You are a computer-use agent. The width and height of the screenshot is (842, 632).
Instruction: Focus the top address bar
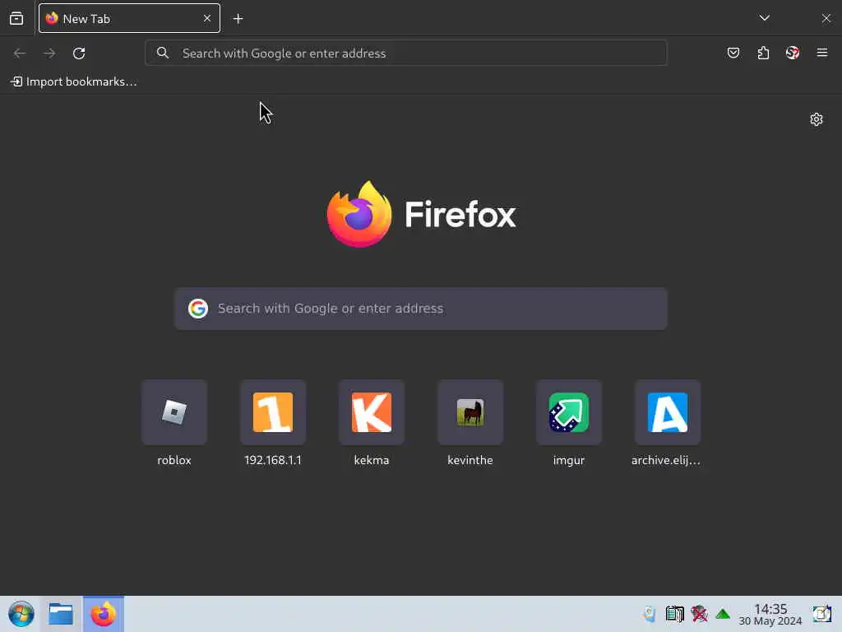coord(406,53)
